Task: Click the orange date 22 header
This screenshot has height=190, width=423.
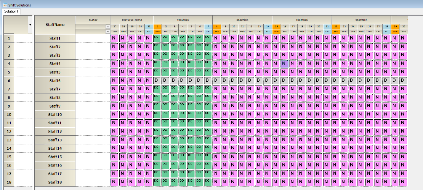Action: point(336,27)
